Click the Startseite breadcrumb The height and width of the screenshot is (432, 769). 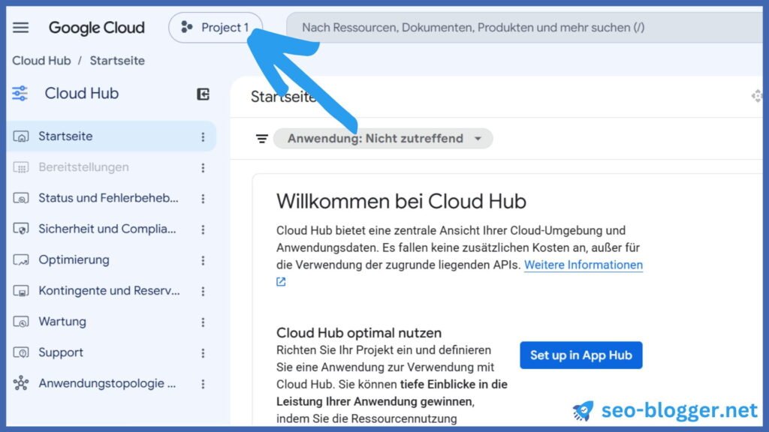[117, 61]
